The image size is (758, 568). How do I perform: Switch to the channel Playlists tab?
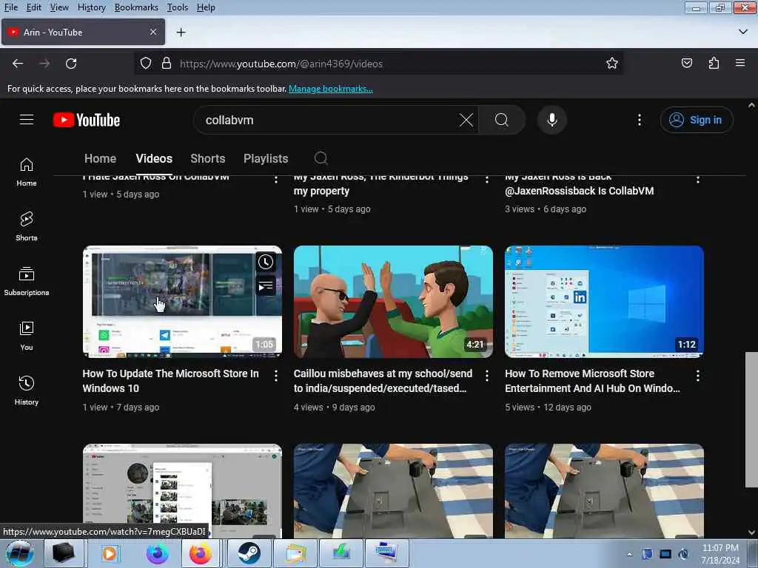click(x=266, y=158)
